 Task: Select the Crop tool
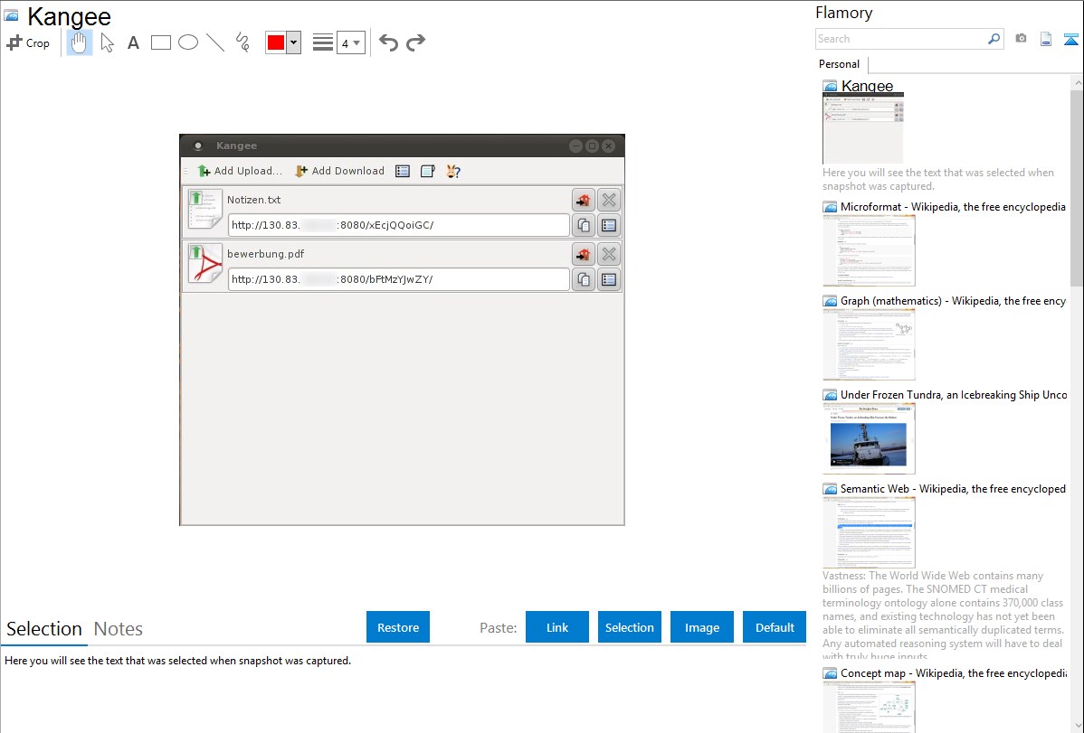click(x=28, y=42)
